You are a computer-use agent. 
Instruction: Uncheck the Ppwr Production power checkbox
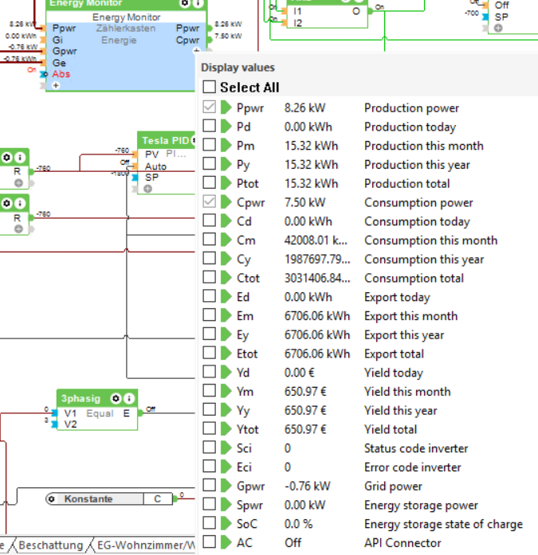(x=209, y=107)
